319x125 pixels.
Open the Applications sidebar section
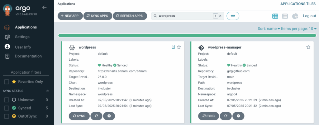(26, 27)
